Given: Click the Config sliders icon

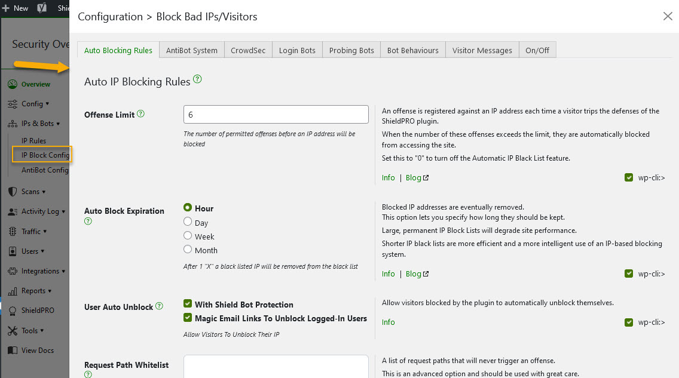Looking at the screenshot, I should (13, 104).
